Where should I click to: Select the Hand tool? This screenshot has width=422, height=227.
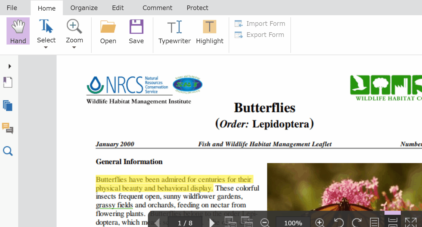tap(18, 31)
